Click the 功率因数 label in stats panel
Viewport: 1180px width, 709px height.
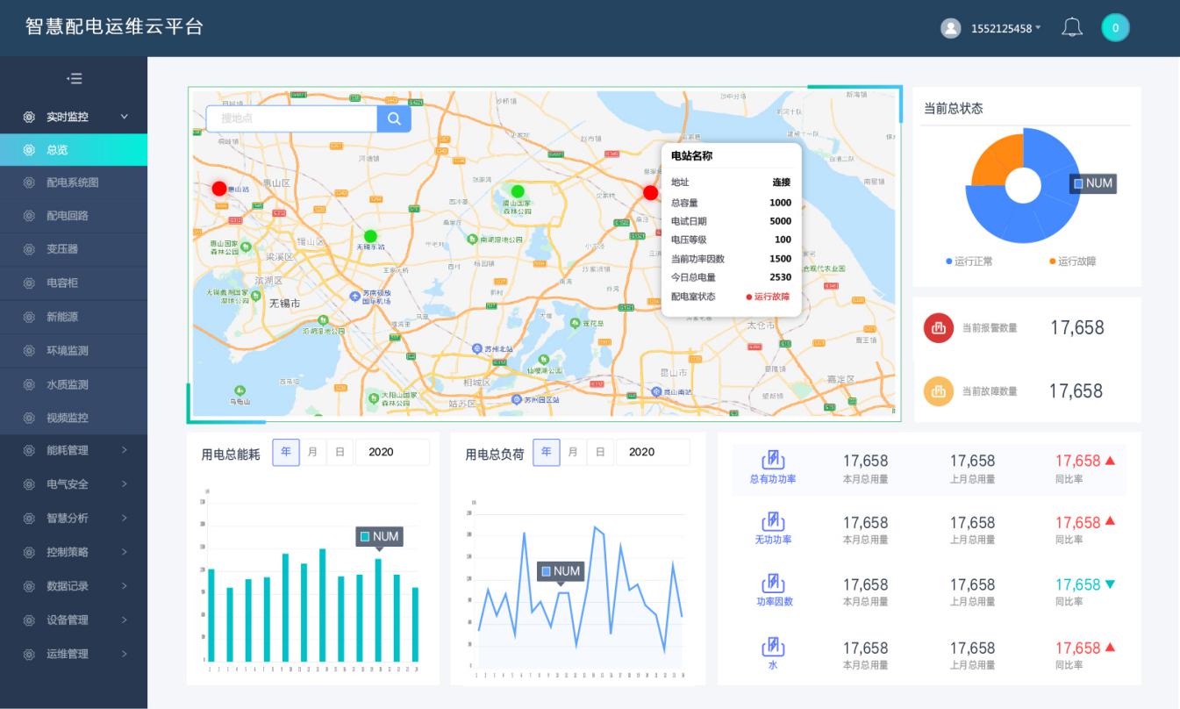[775, 602]
